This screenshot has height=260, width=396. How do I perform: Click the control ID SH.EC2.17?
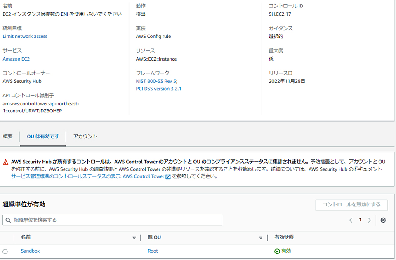click(x=280, y=14)
